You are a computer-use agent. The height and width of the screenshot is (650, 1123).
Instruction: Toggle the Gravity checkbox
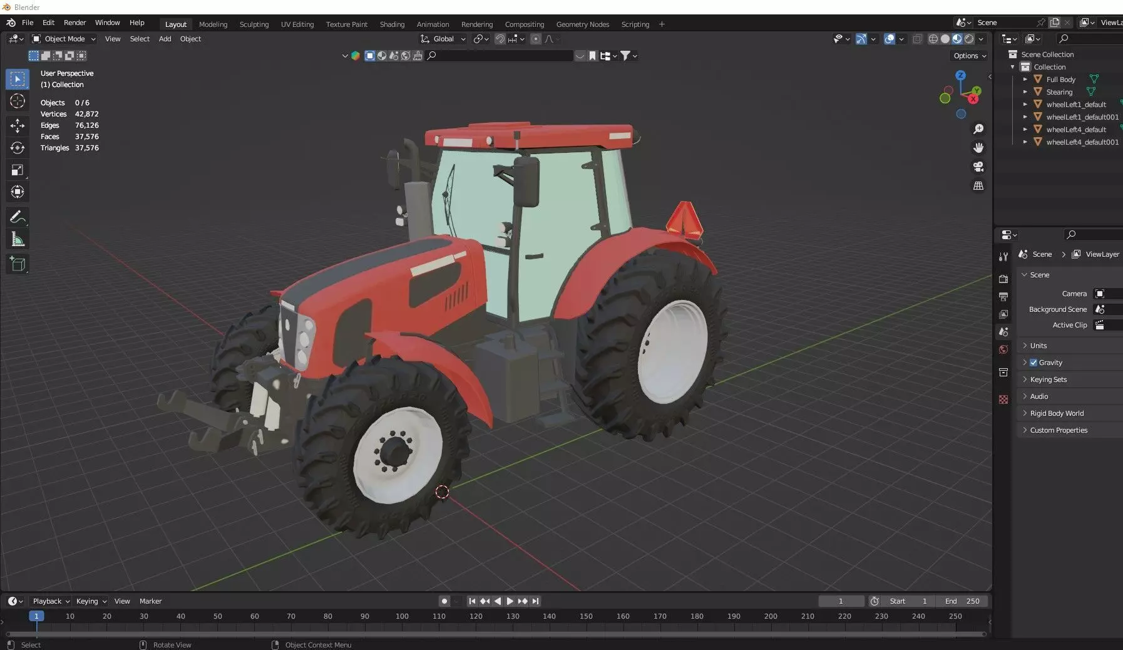[x=1033, y=363]
